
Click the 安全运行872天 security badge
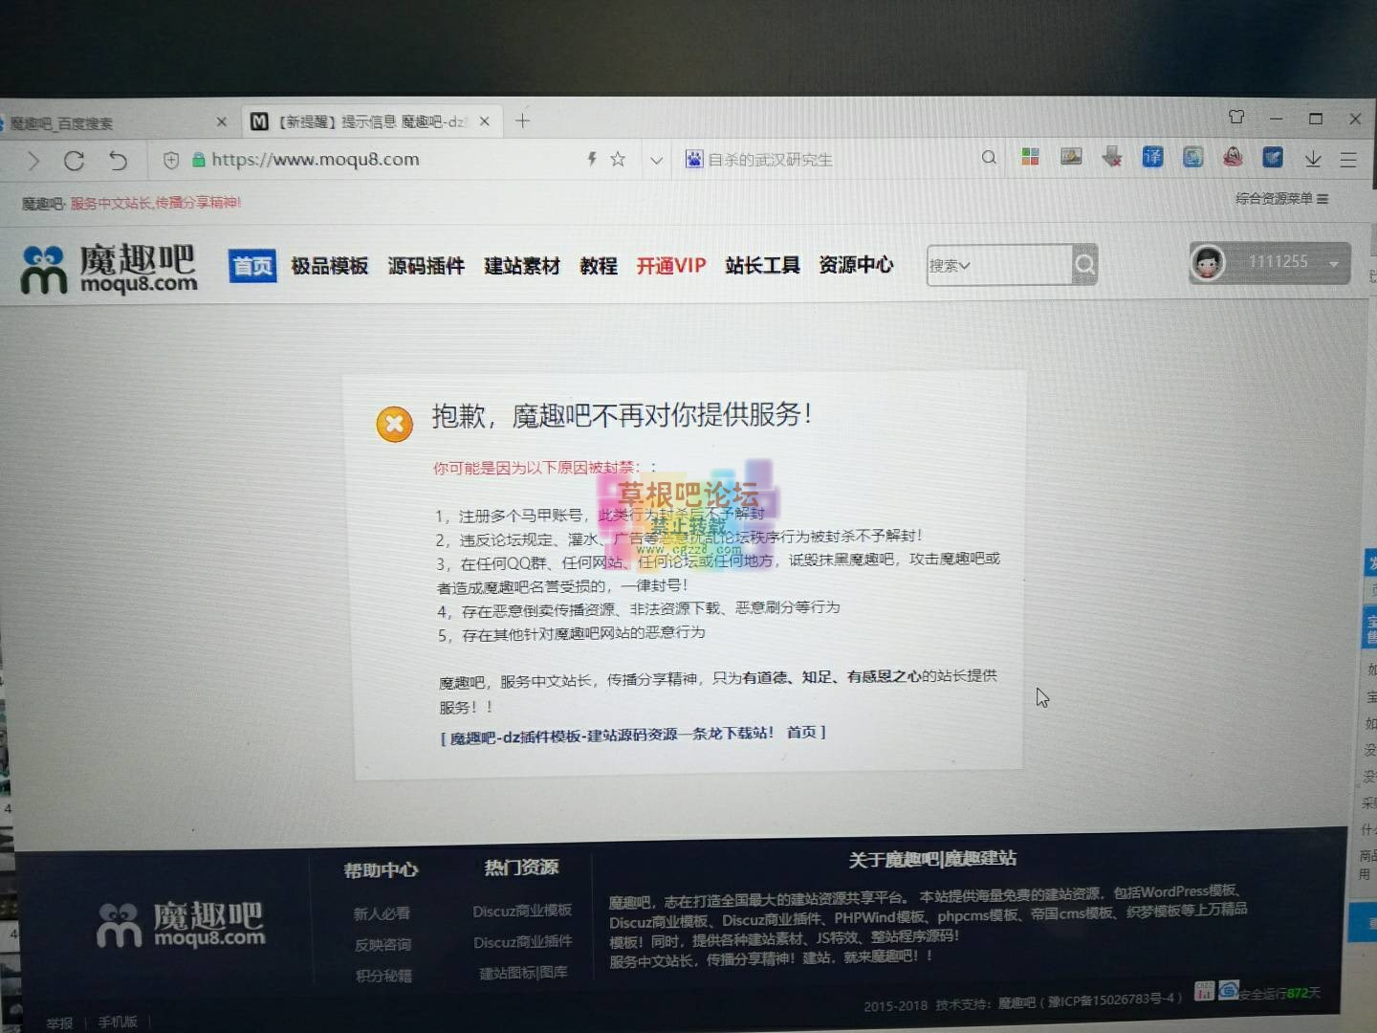(1270, 993)
